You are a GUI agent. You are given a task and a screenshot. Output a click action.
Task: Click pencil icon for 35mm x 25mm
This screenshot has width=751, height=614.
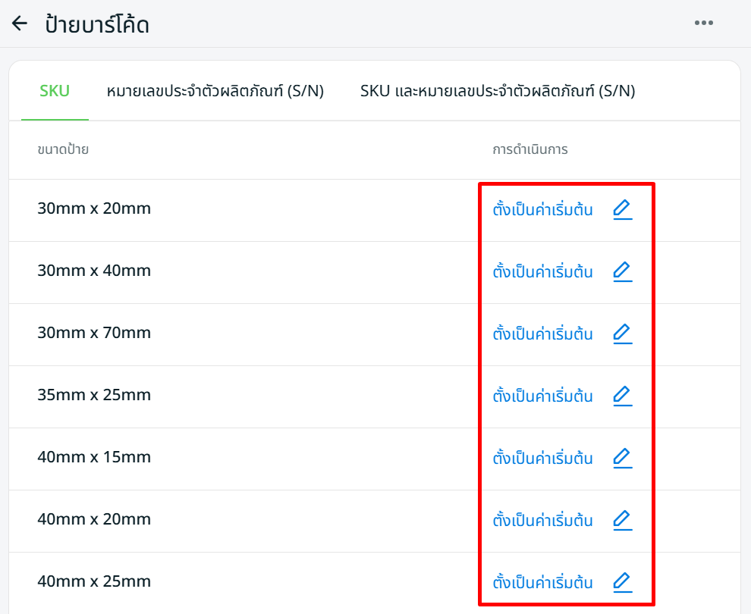[x=622, y=396]
